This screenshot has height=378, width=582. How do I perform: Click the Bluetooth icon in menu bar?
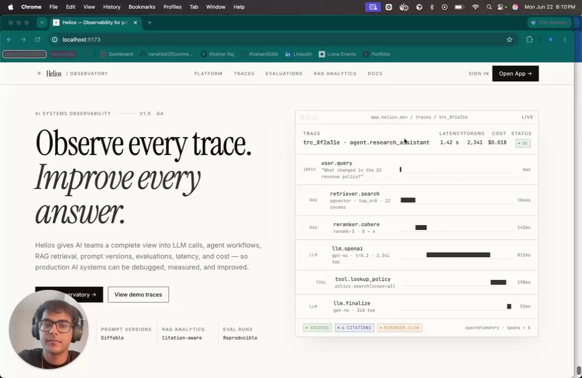[x=432, y=7]
